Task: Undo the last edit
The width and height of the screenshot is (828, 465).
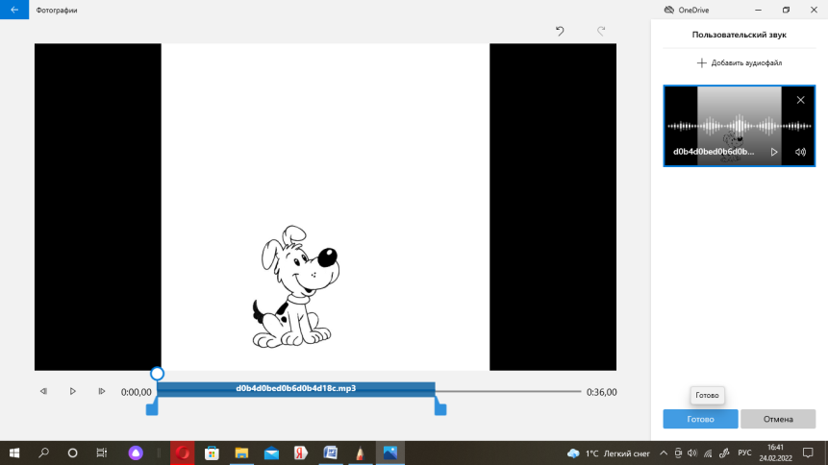Action: pyautogui.click(x=560, y=31)
